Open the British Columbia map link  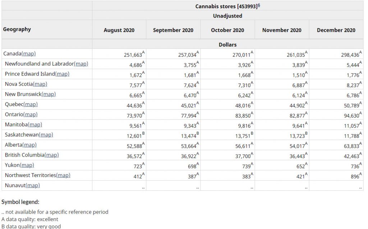coord(51,155)
